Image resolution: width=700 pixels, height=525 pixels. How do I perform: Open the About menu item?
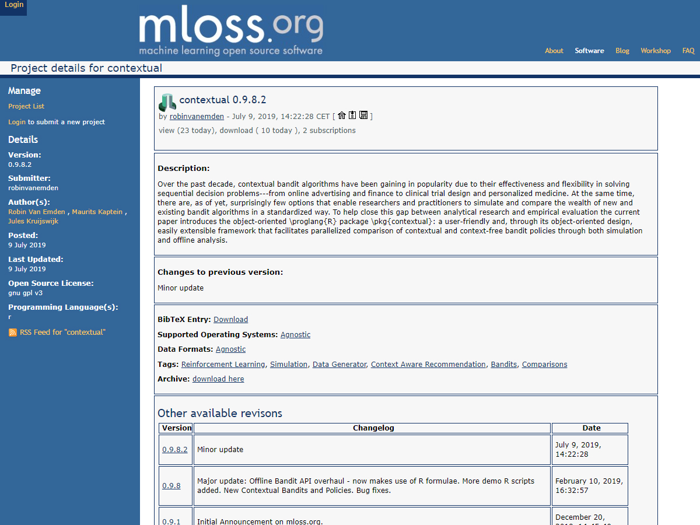pos(554,51)
